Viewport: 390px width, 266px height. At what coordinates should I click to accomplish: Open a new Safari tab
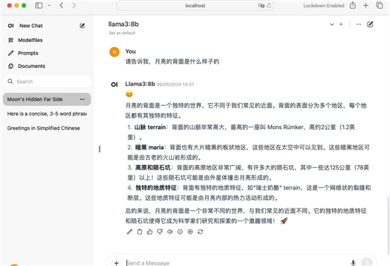(x=365, y=6)
